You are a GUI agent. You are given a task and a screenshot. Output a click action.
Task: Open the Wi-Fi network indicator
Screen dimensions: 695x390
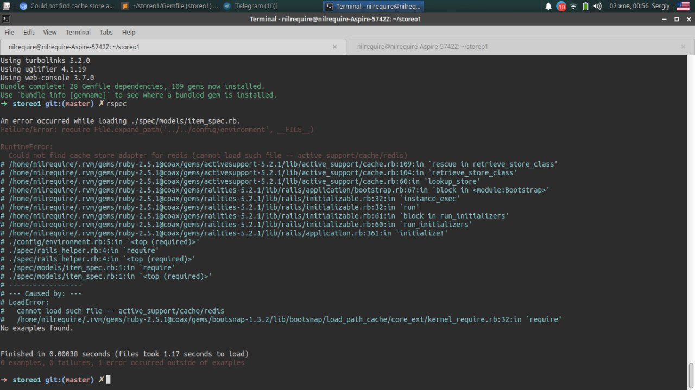coord(573,7)
